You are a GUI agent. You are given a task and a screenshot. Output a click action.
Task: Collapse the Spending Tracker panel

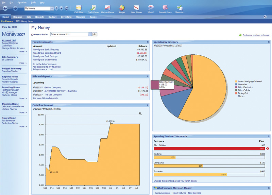pos(269,136)
